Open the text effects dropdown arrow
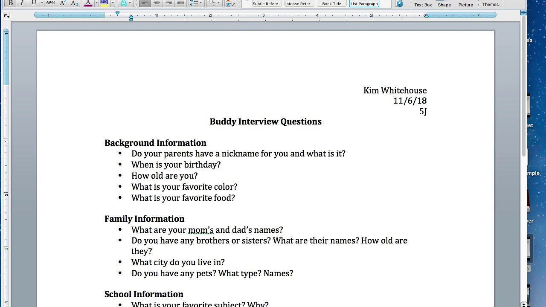Screen dimensions: 546x307 click(130, 3)
